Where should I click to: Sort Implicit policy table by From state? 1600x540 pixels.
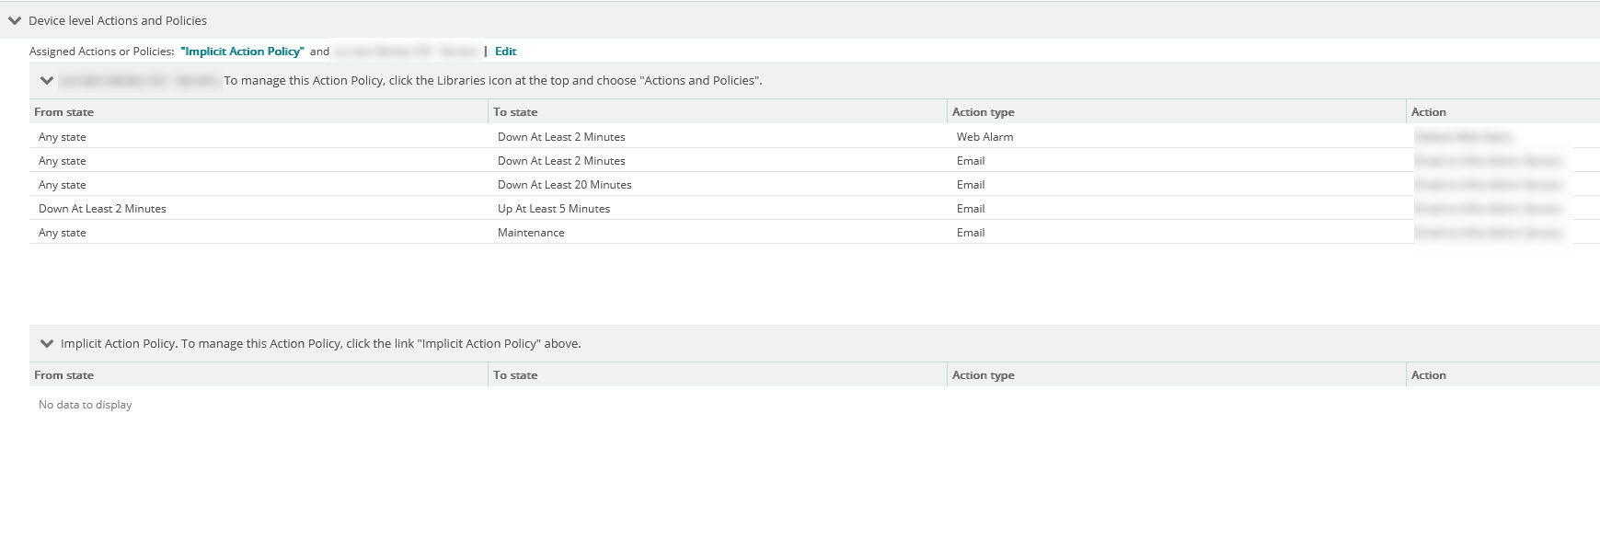click(x=64, y=375)
